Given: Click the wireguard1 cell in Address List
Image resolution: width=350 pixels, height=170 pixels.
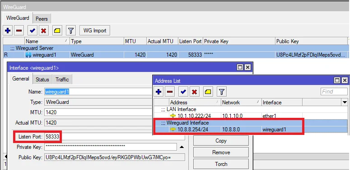Looking at the screenshot, I should [x=282, y=130].
